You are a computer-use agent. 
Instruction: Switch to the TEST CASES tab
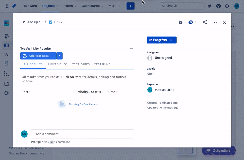pyautogui.click(x=81, y=64)
